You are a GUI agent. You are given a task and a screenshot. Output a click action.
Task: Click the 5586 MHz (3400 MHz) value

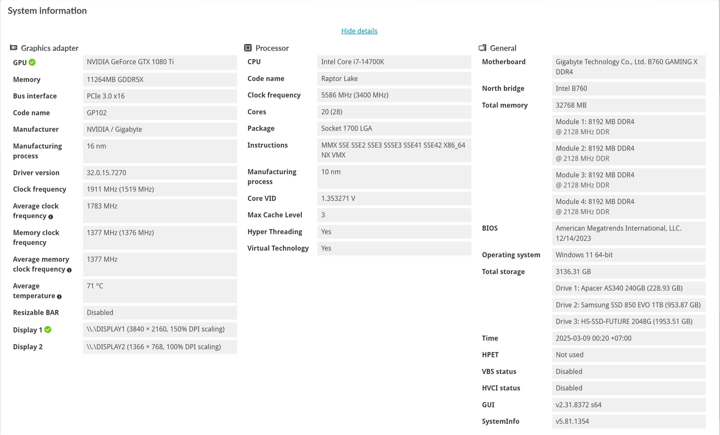[394, 95]
